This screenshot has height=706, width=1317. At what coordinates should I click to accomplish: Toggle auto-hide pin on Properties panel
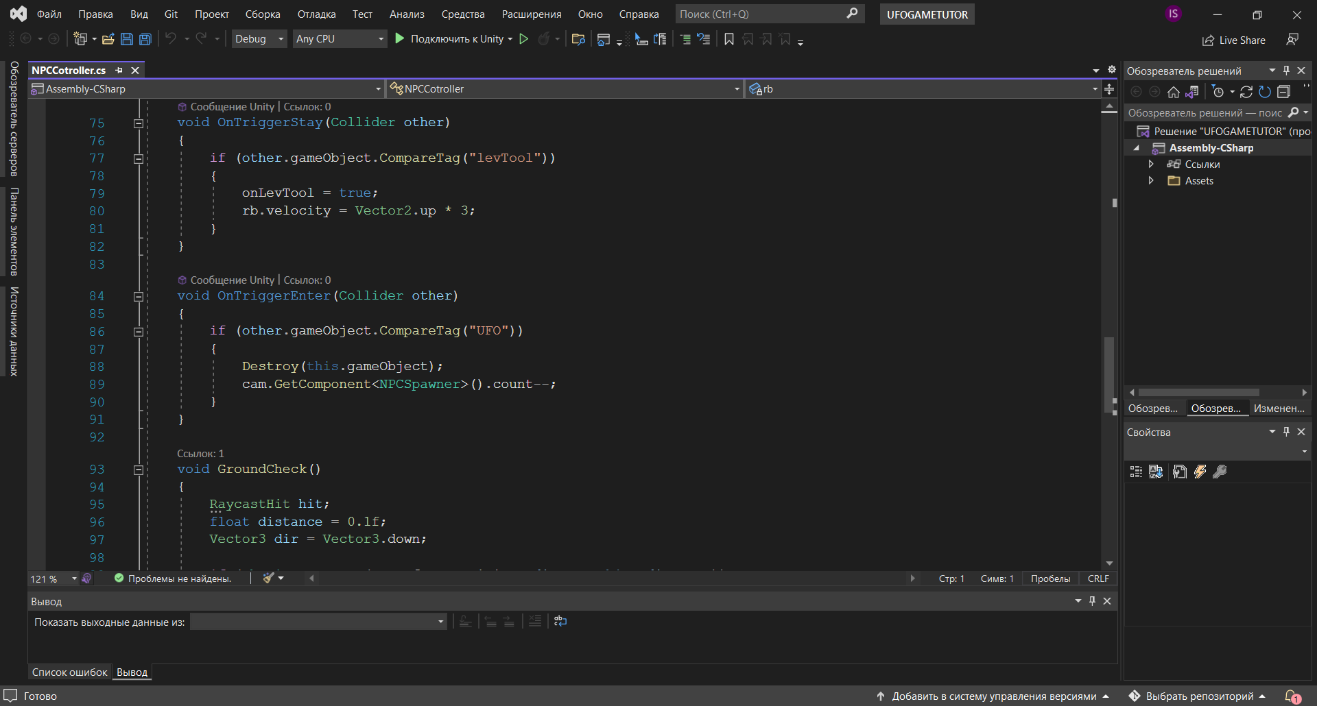tap(1287, 431)
